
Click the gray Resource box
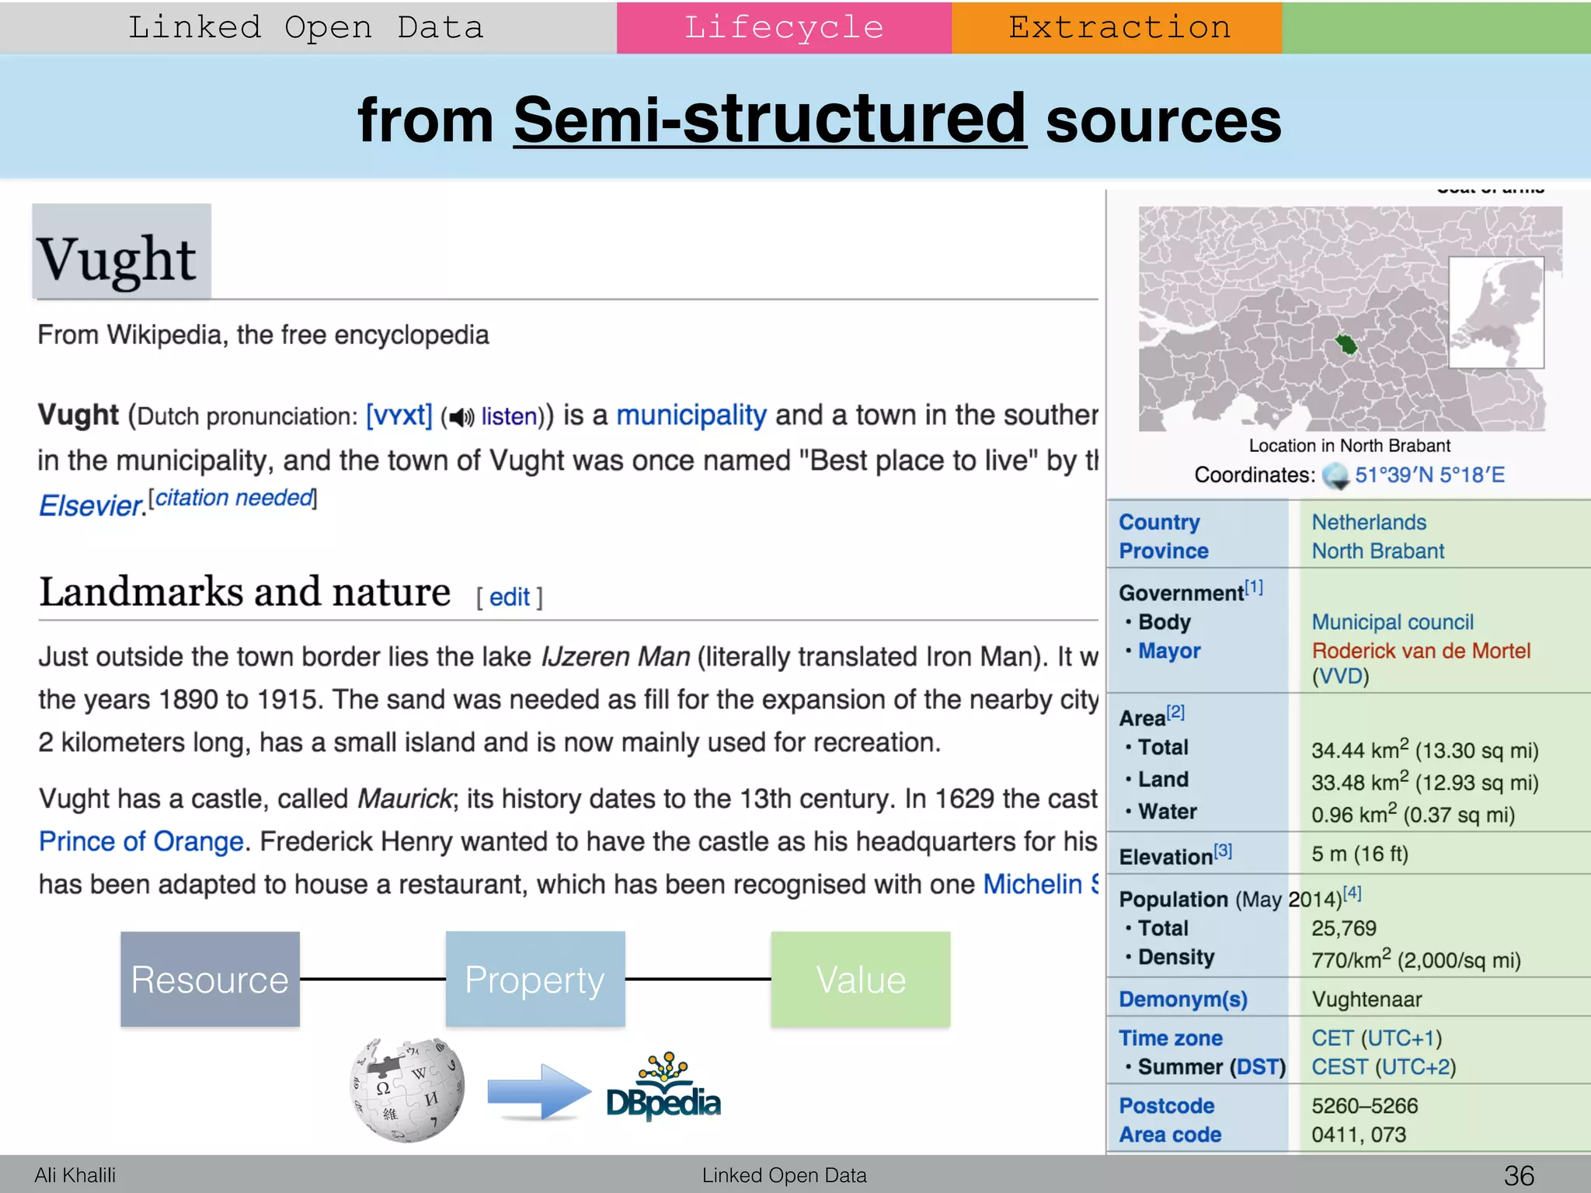(210, 979)
